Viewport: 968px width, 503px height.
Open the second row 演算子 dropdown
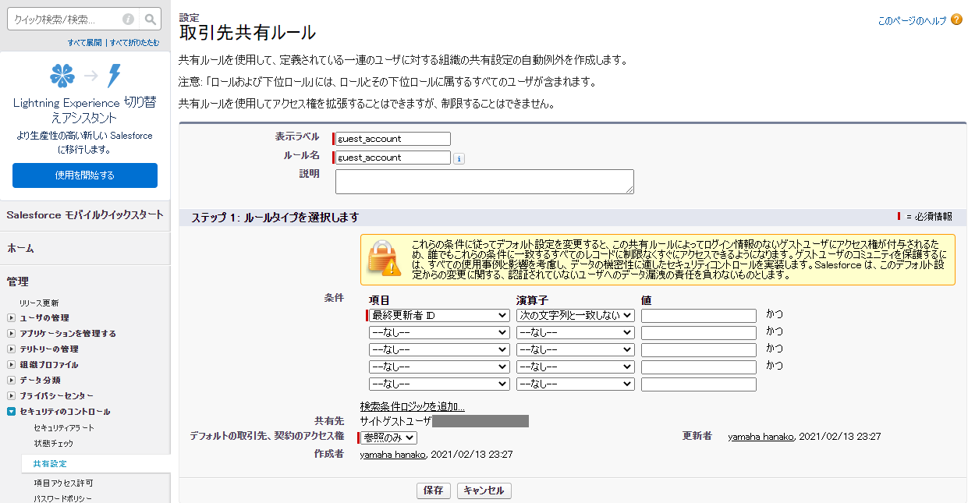click(576, 333)
